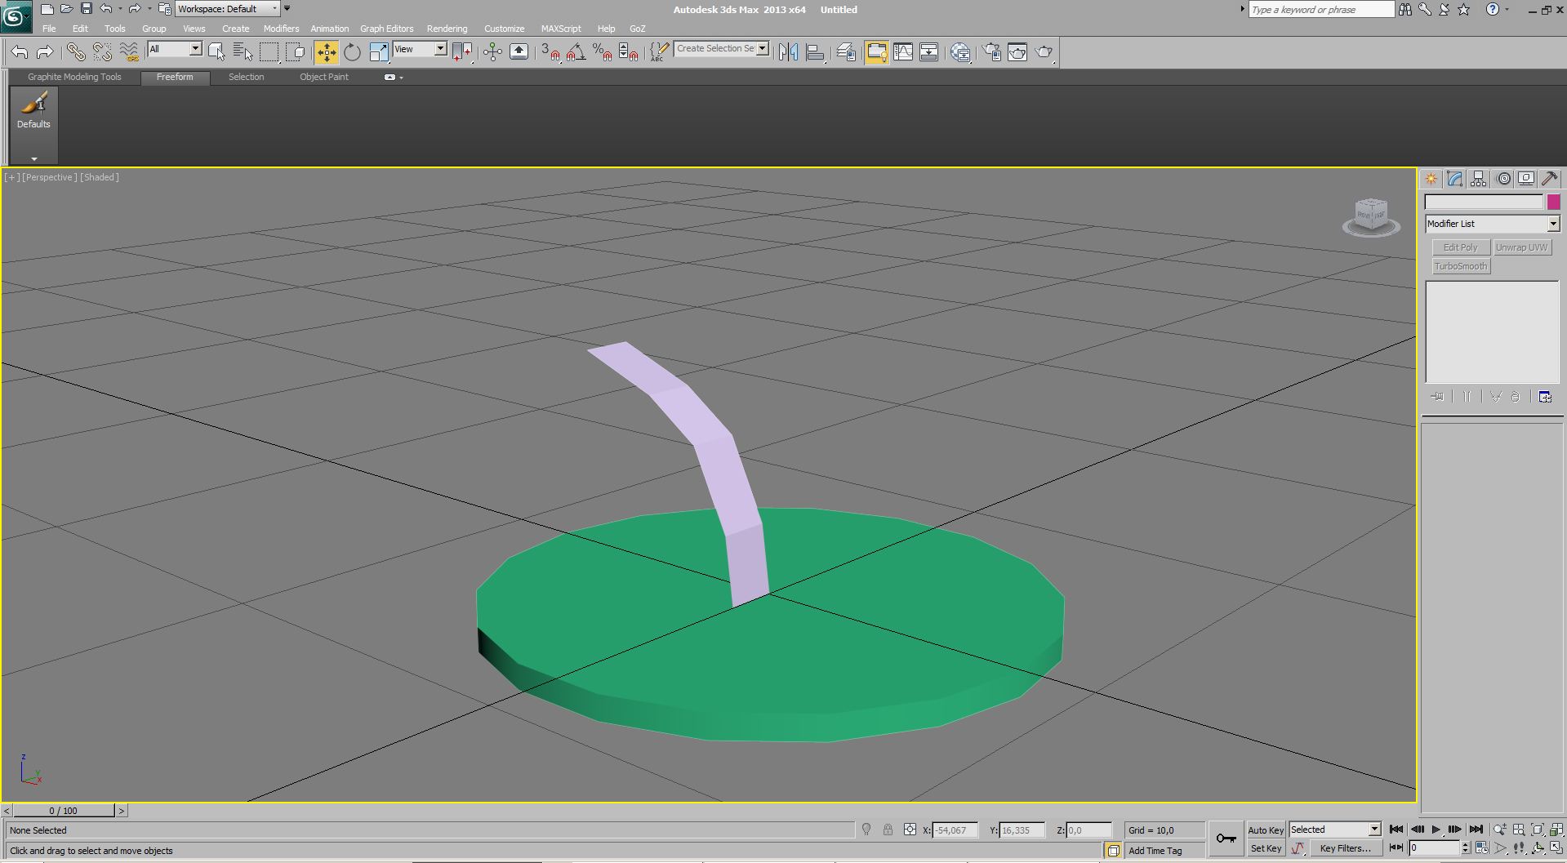
Task: Open the Utilities hammer panel
Action: 1549,179
